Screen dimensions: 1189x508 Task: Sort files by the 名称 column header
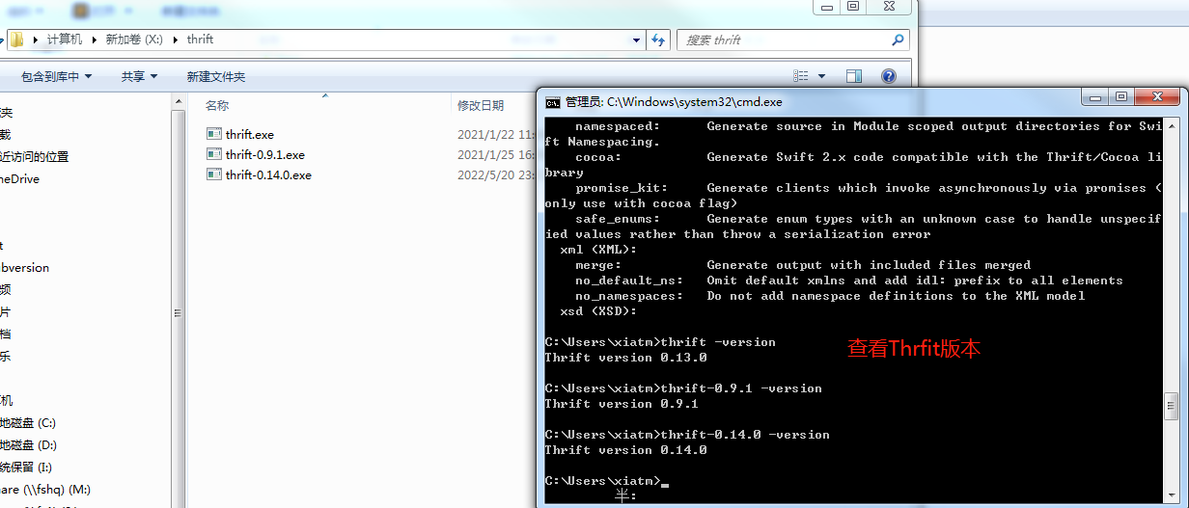click(x=217, y=105)
